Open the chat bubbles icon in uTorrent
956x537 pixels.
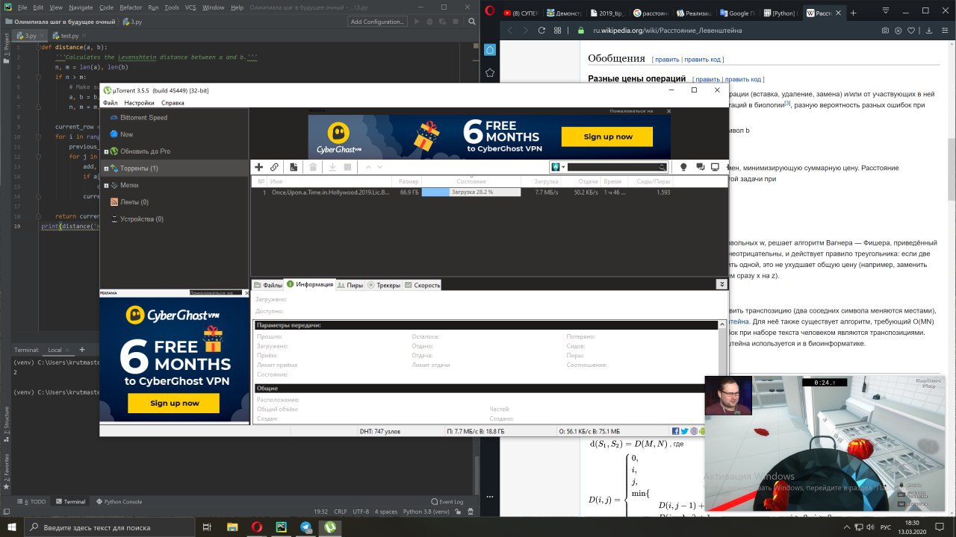701,168
